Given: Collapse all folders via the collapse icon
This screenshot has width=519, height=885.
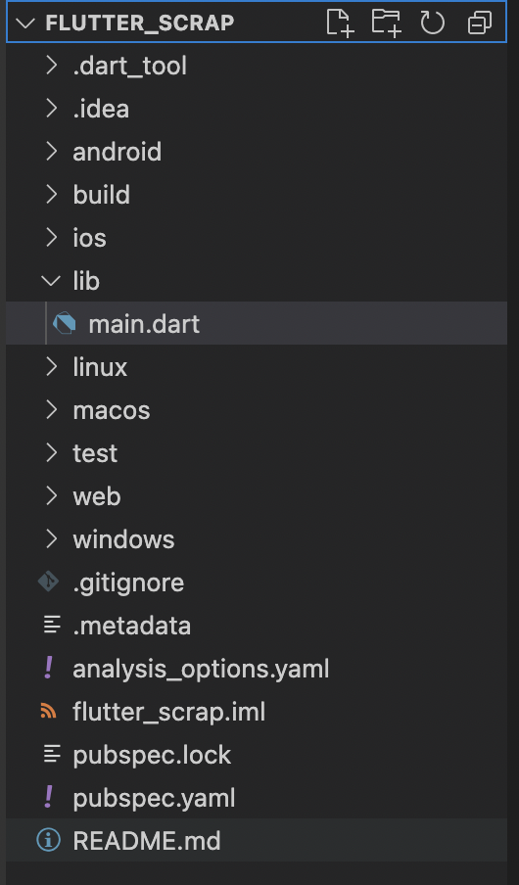Looking at the screenshot, I should pos(480,23).
